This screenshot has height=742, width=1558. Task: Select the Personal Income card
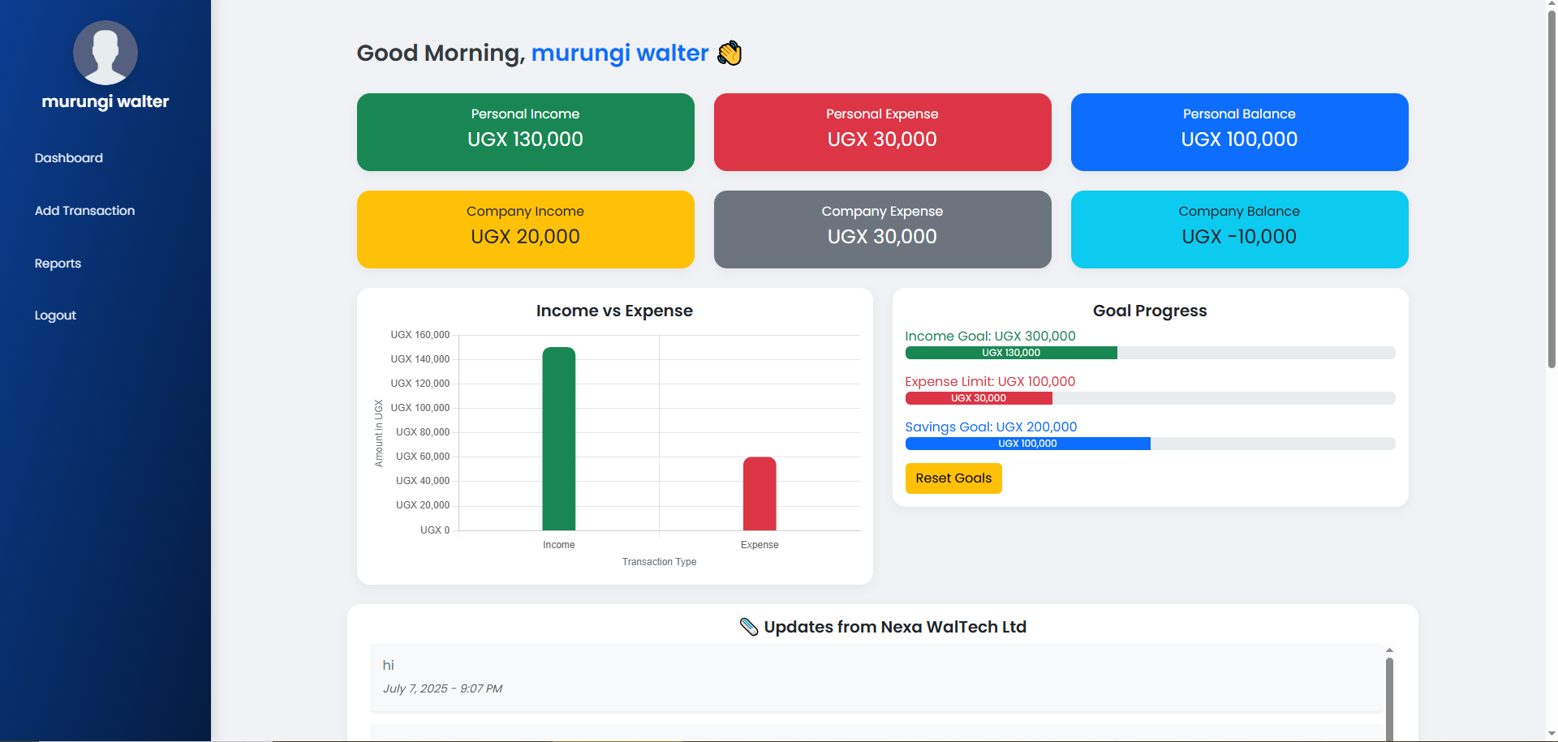[x=525, y=131]
